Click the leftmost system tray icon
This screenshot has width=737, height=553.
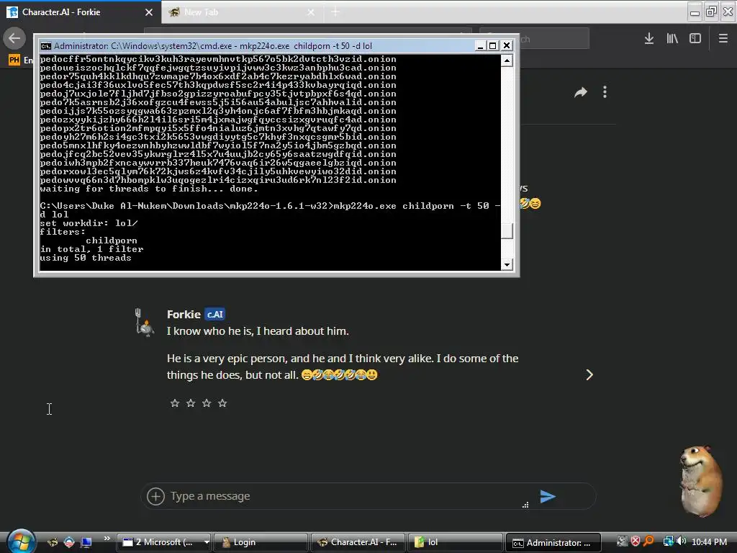(623, 541)
